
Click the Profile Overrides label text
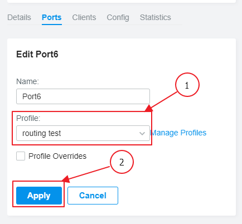[57, 156]
